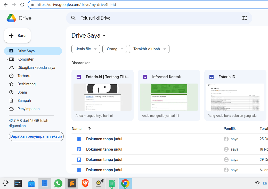268x189 pixels.
Task: Expand the Drive Saya title dropdown
Action: 104,36
